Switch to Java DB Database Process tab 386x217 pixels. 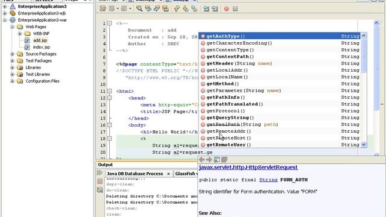pyautogui.click(x=135, y=174)
